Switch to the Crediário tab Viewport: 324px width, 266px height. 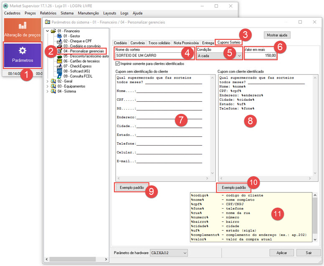click(x=120, y=43)
